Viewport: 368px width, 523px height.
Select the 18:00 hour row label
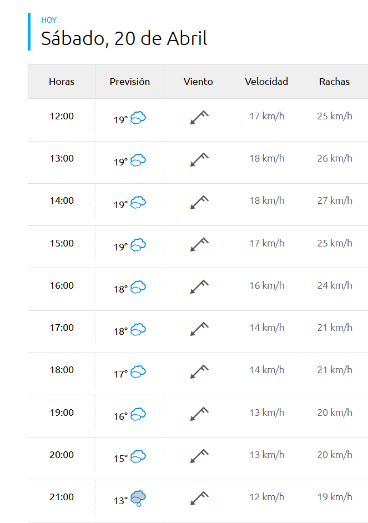pos(62,370)
